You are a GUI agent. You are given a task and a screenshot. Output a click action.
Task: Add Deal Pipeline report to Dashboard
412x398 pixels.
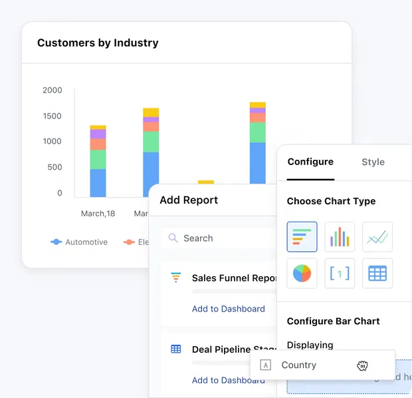pyautogui.click(x=229, y=380)
